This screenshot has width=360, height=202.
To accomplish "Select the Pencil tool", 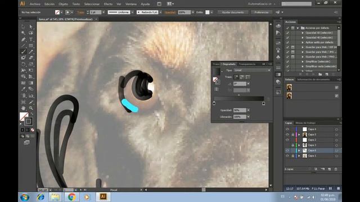I will [31, 52].
